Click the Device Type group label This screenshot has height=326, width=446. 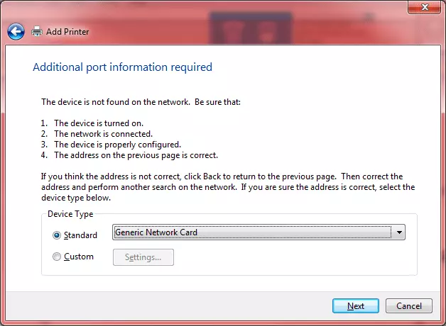[70, 214]
